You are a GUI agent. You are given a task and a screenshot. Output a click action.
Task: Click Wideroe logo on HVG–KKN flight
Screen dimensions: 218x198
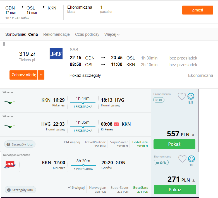click(9, 127)
